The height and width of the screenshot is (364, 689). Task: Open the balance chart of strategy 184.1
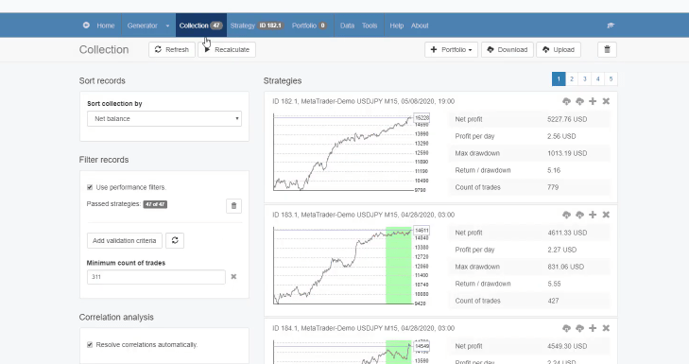click(x=351, y=352)
